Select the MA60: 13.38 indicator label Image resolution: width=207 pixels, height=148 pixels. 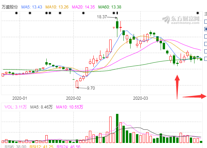[x=110, y=7]
